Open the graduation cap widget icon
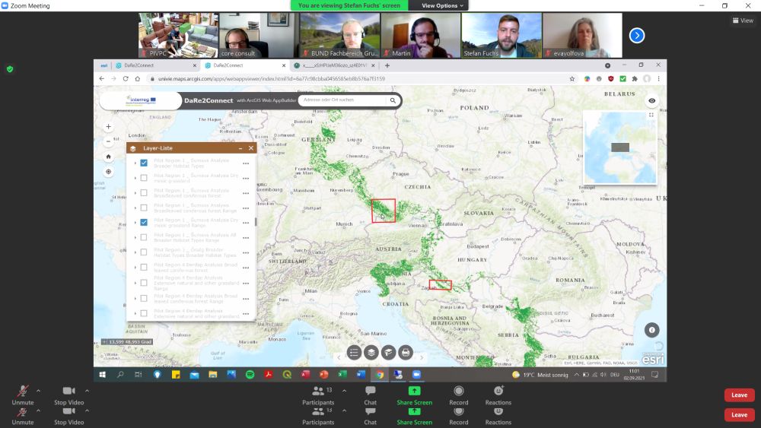Image resolution: width=761 pixels, height=428 pixels. coord(388,353)
